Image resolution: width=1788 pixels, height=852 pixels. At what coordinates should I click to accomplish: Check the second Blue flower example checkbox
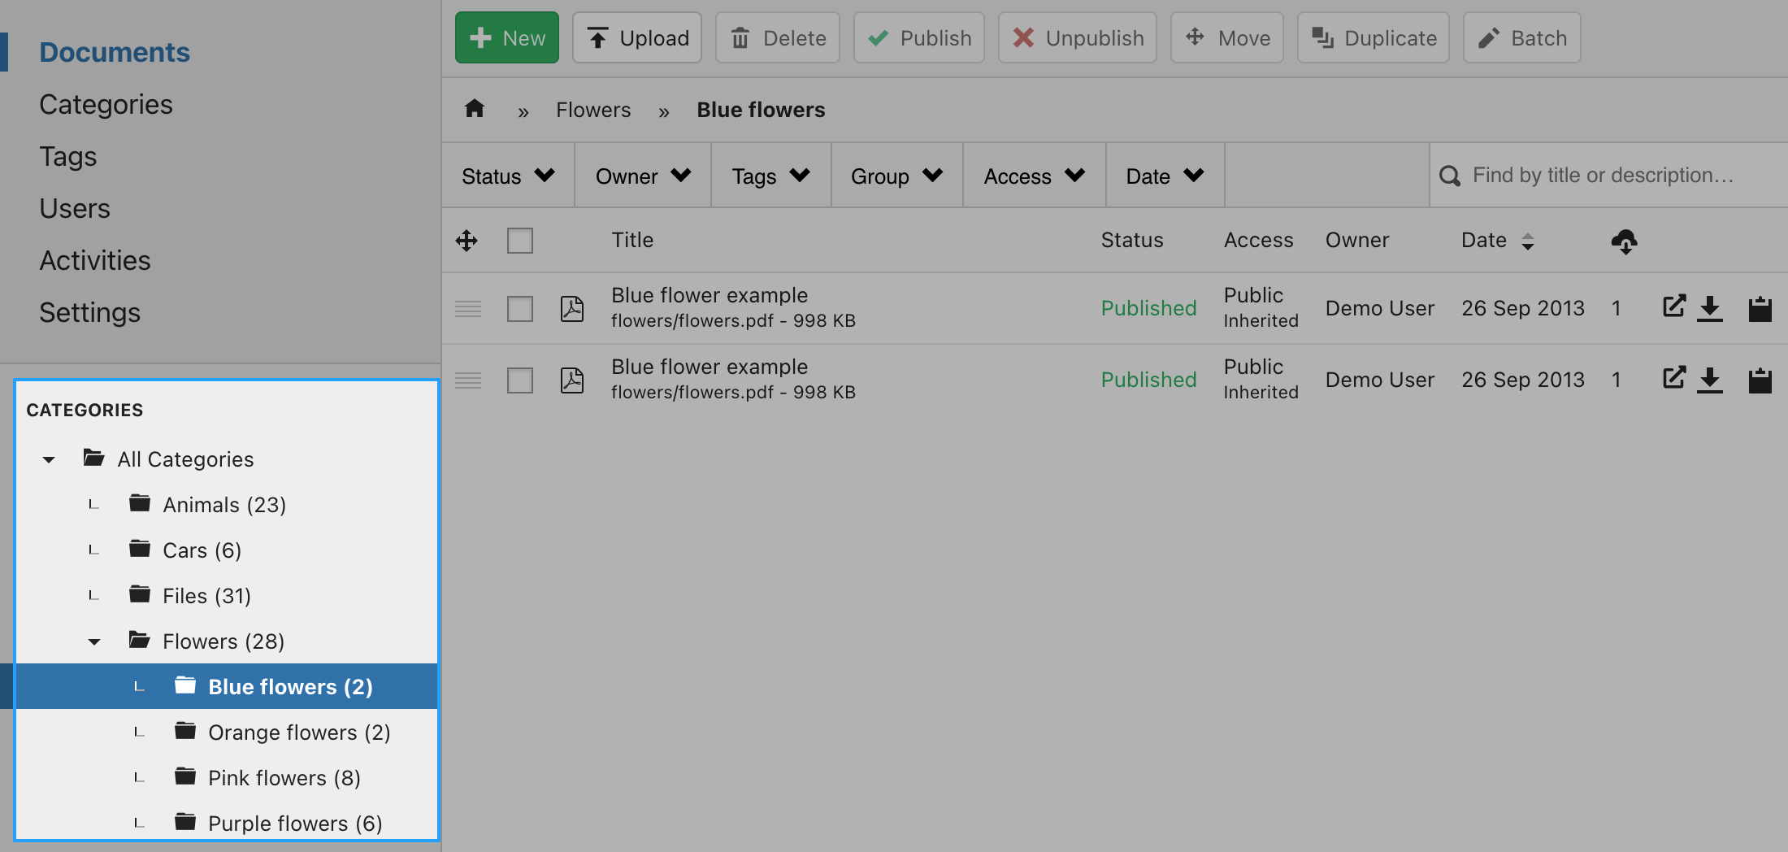[520, 380]
